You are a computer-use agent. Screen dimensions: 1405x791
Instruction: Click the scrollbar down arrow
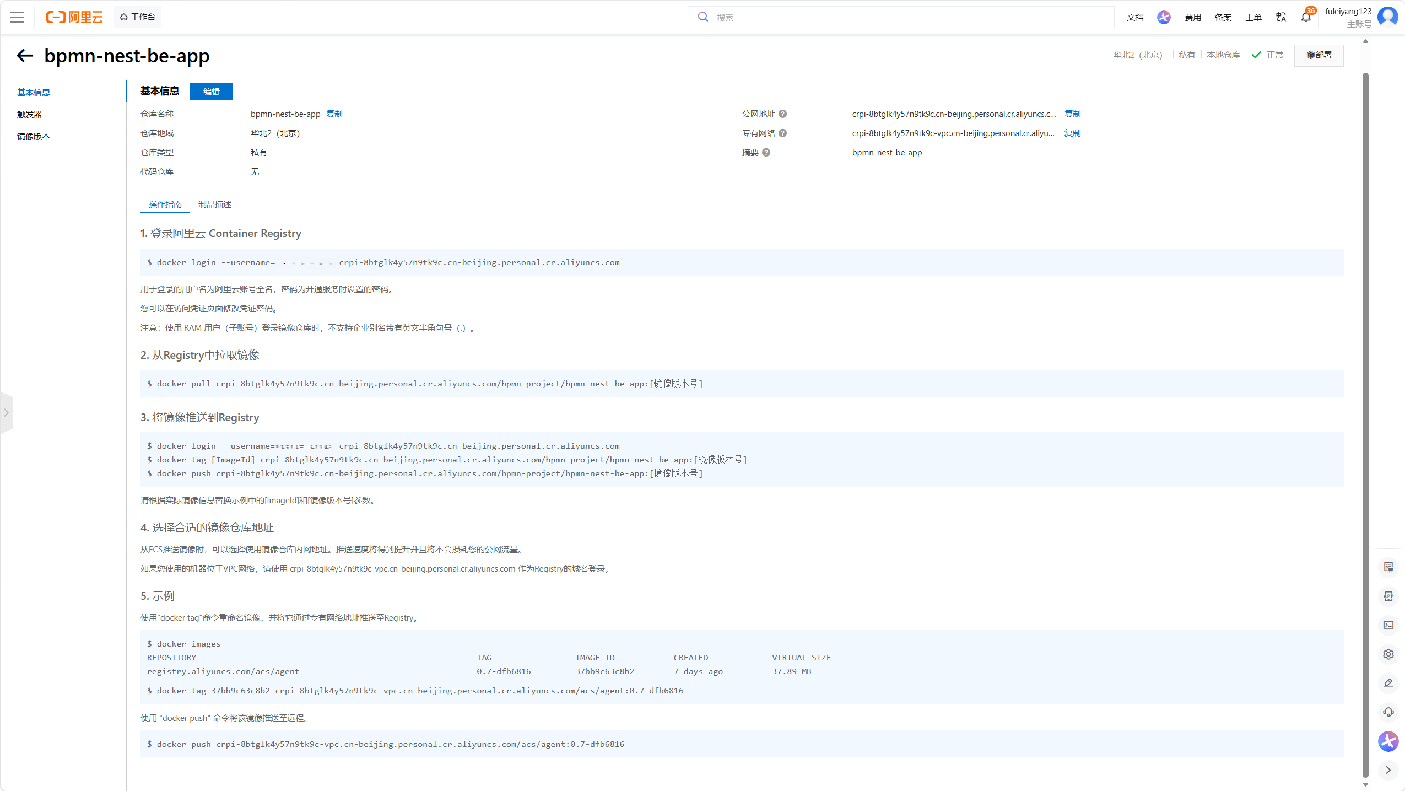click(1365, 784)
